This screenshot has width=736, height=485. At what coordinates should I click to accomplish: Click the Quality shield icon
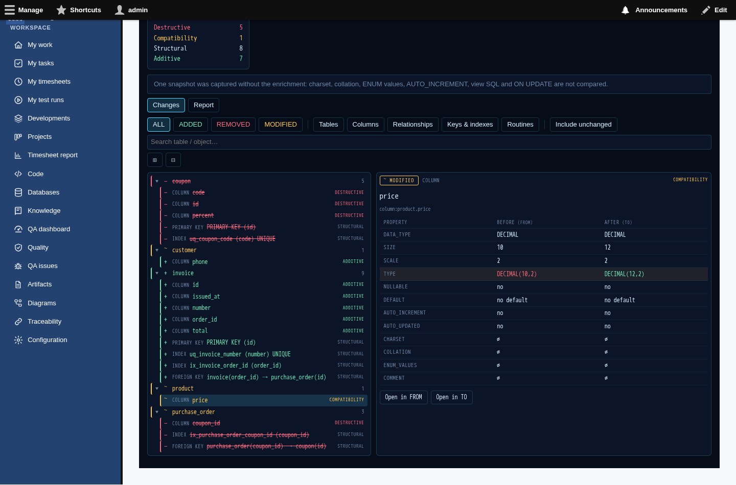tap(18, 248)
